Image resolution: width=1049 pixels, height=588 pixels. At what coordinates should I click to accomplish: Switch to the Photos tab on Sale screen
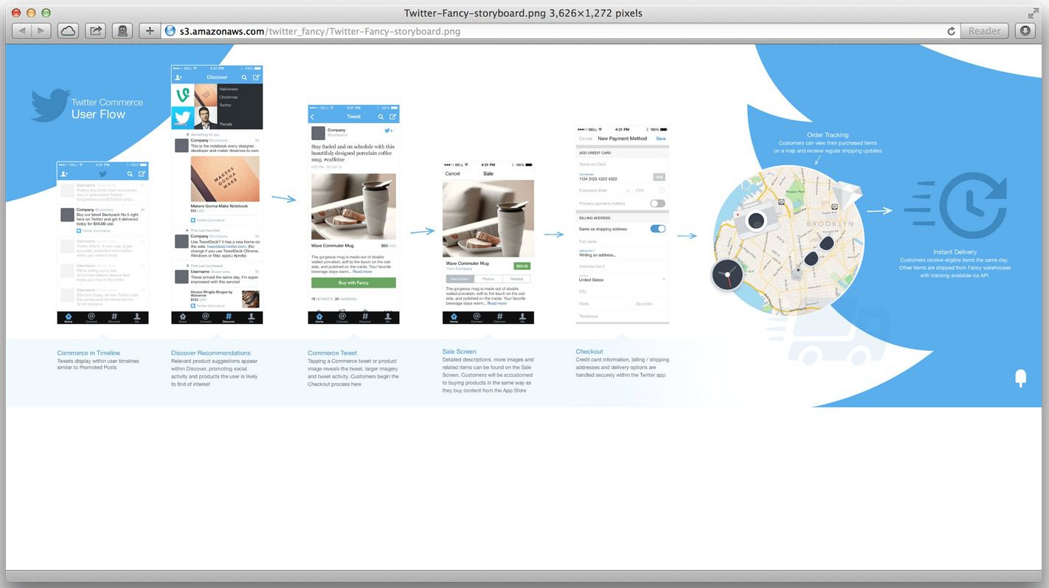point(489,278)
